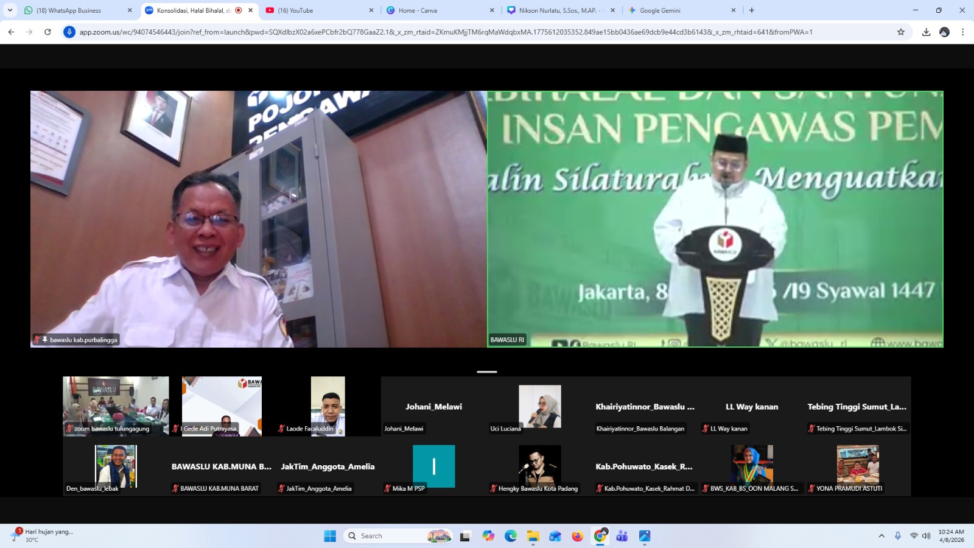The width and height of the screenshot is (974, 548).
Task: Go back to the previous page
Action: pyautogui.click(x=11, y=32)
